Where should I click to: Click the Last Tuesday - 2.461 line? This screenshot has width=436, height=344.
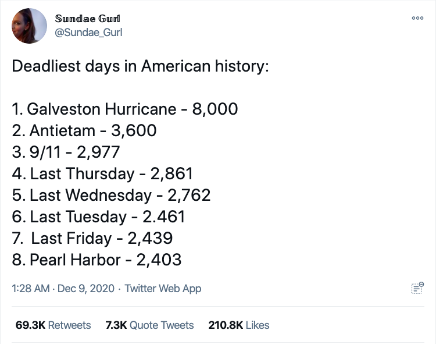coord(98,217)
